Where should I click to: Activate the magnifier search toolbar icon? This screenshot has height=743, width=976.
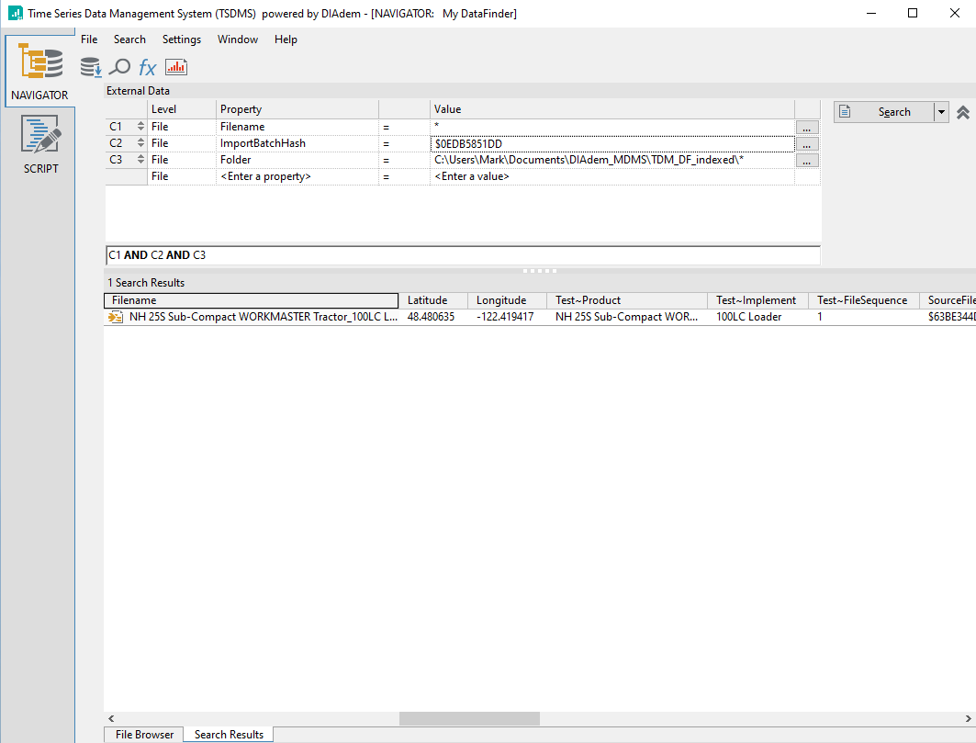coord(118,67)
